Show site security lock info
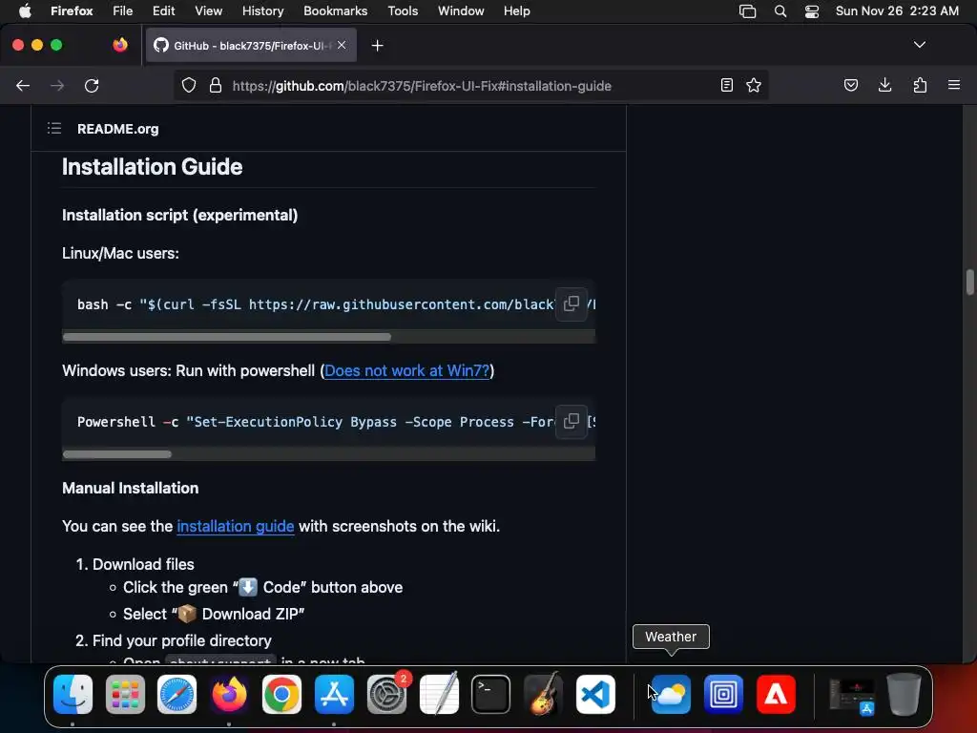Image resolution: width=977 pixels, height=733 pixels. point(216,85)
